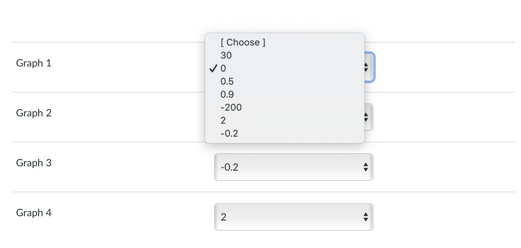
Task: Click the Graph 4 row label
Action: (x=34, y=213)
